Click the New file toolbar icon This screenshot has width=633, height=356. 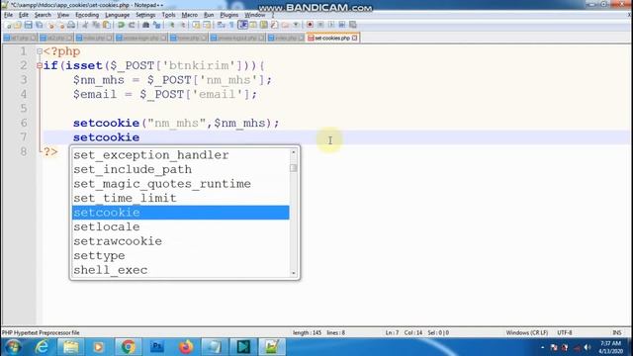[8, 25]
